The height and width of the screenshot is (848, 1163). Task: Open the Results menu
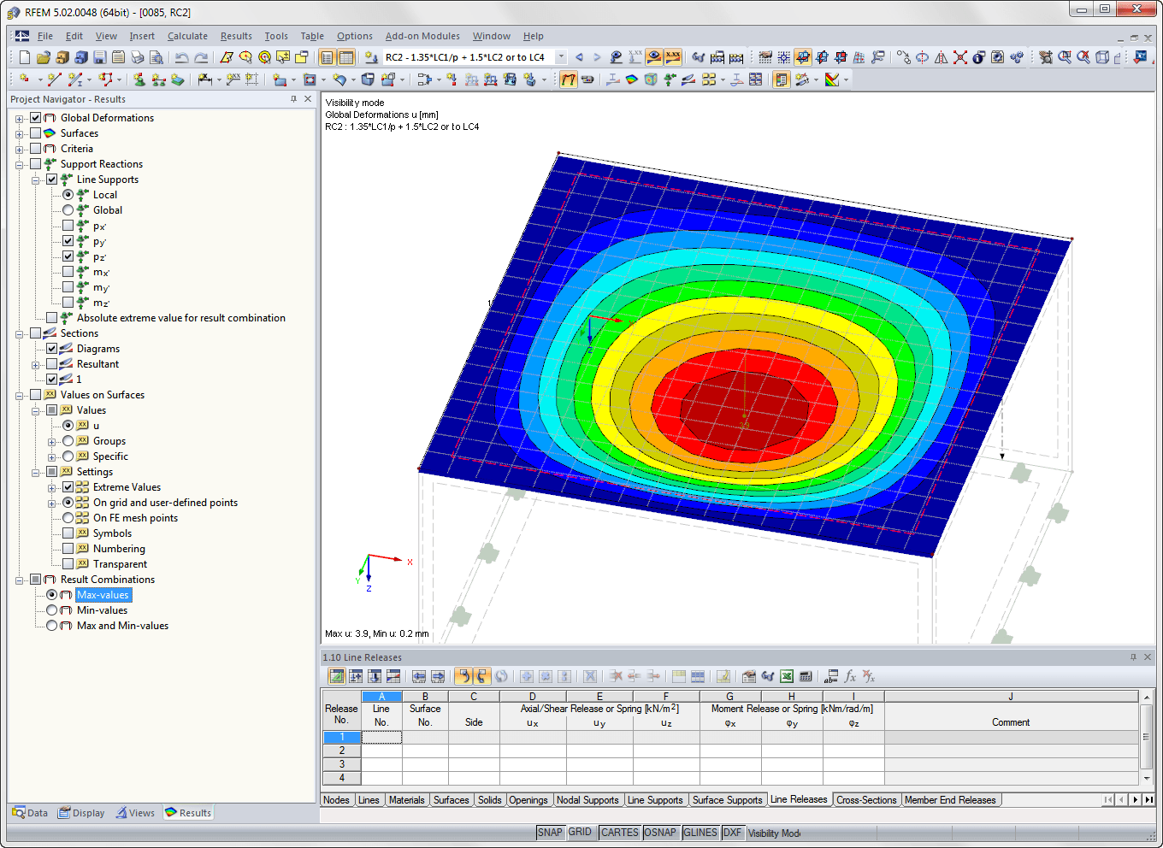click(x=236, y=36)
